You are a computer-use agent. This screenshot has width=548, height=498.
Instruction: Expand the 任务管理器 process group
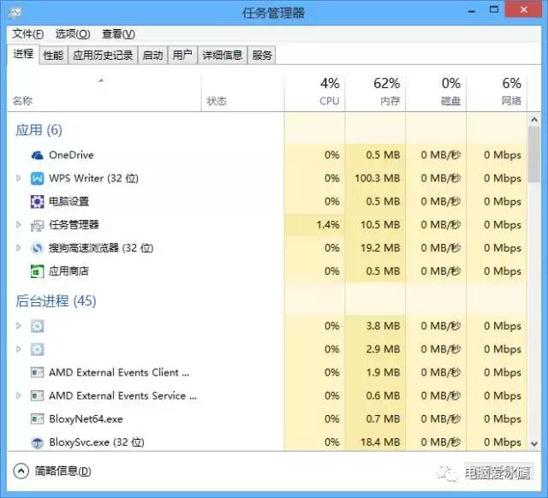[19, 225]
